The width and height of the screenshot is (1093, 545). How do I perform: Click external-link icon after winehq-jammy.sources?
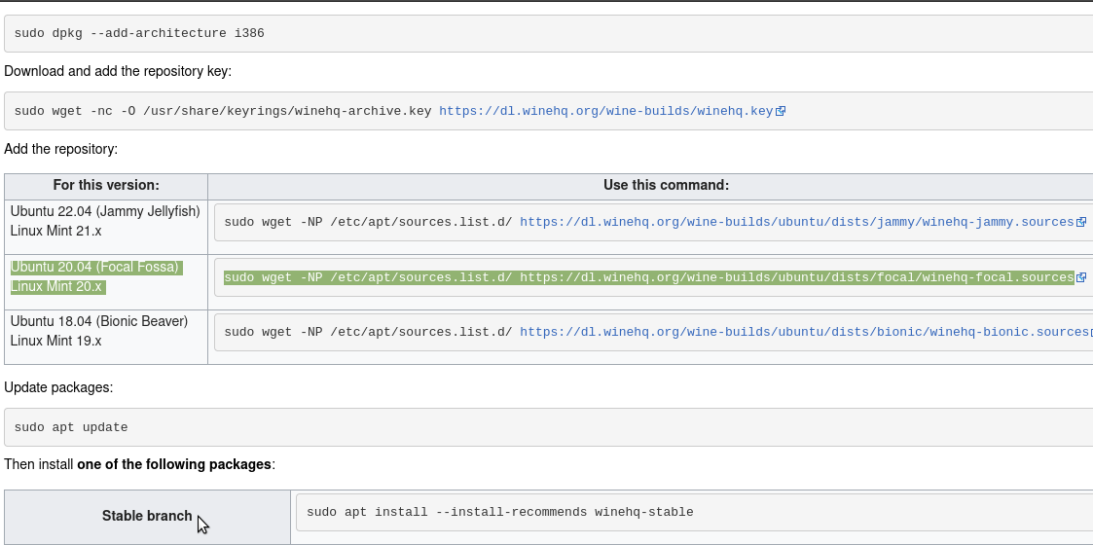[1081, 223]
